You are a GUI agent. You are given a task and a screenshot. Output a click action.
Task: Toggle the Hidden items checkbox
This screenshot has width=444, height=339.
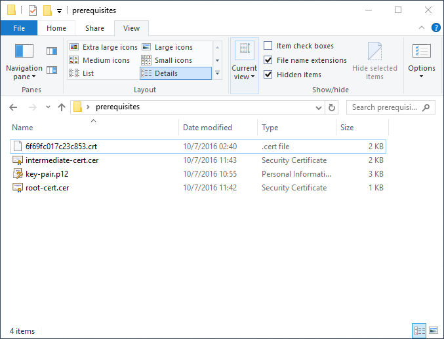[268, 75]
